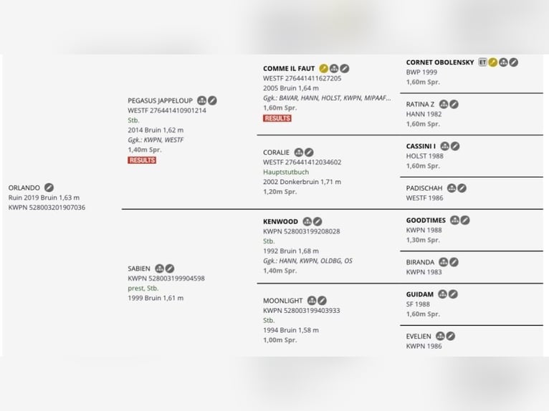Screen dimensions: 549x411
Task: Click the red RESULTS button under COMME IL FAUT
Action: click(277, 118)
